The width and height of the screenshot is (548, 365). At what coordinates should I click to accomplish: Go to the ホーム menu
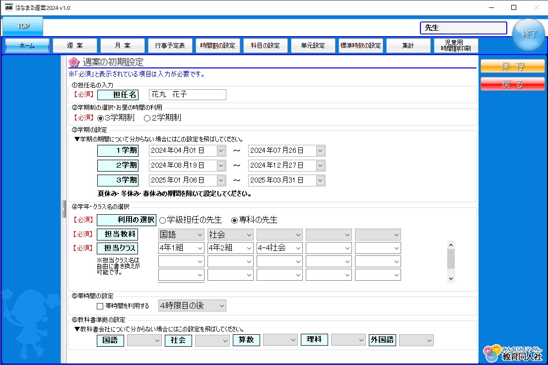(x=27, y=46)
